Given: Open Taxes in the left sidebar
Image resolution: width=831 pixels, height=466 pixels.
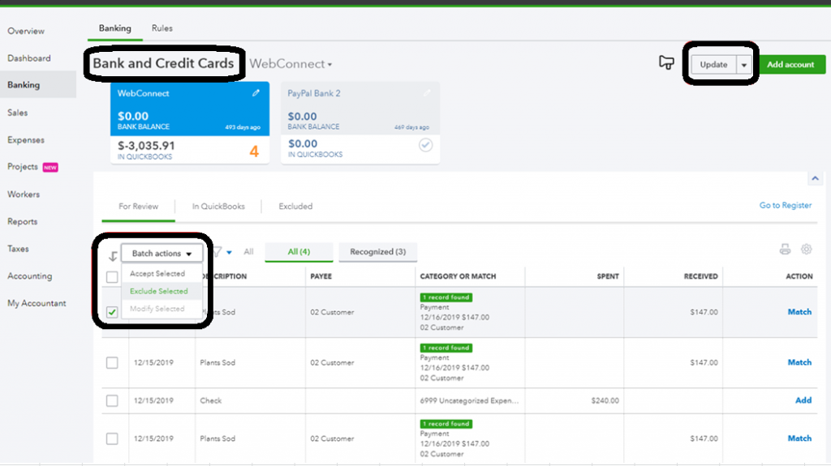Looking at the screenshot, I should (x=18, y=249).
